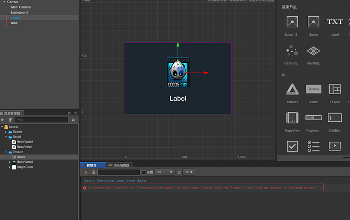Select the cocos node in hierarchy
The image size is (350, 220).
pos(15,18)
